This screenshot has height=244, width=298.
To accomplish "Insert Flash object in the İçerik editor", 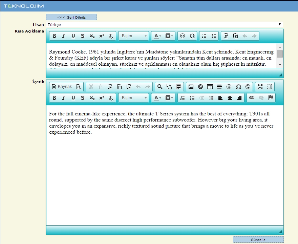I will click(x=200, y=87).
